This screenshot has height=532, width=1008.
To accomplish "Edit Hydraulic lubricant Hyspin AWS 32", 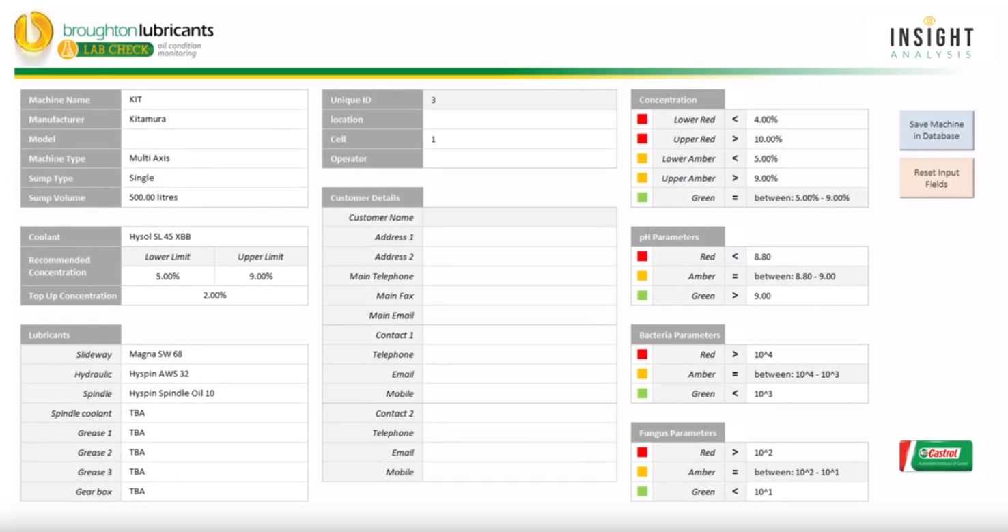I will (x=214, y=374).
